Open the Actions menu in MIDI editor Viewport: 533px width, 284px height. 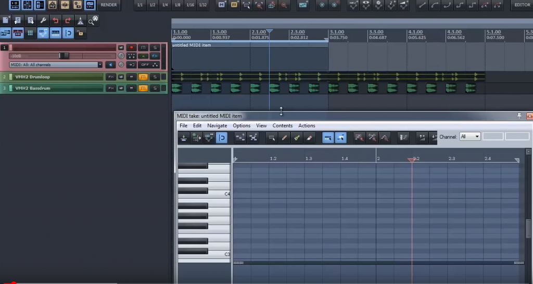pyautogui.click(x=307, y=126)
